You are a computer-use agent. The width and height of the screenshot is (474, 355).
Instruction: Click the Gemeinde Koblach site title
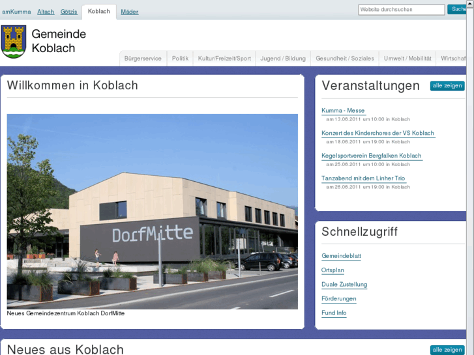point(59,41)
